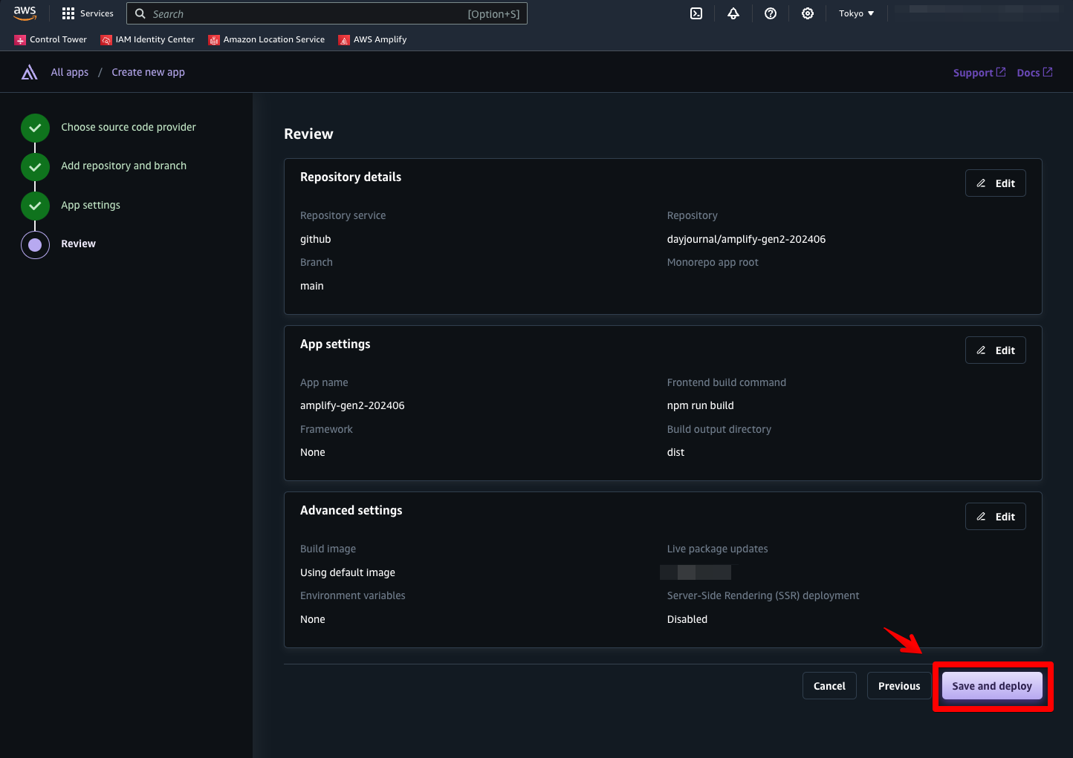Open the settings gear icon
Screen dimensions: 1073x758
pyautogui.click(x=808, y=13)
